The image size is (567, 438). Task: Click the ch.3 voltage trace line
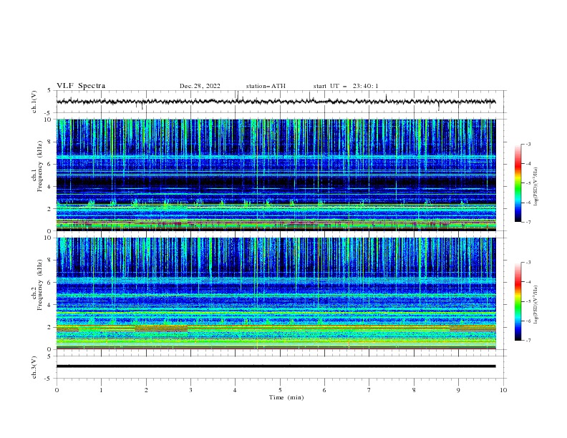(x=276, y=366)
